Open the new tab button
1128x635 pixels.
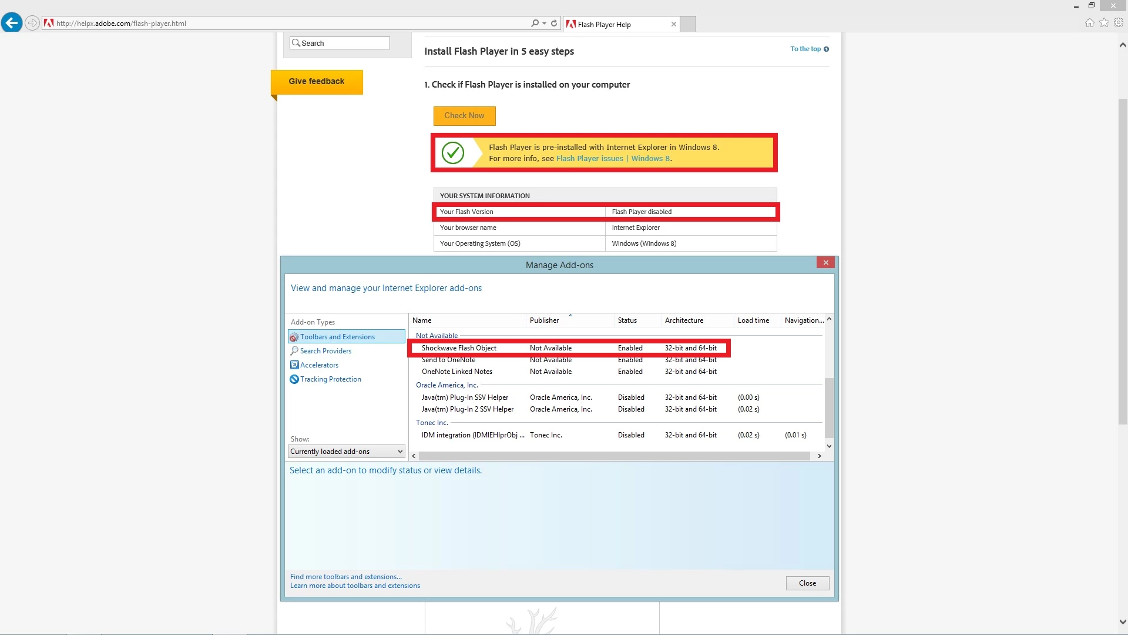[x=688, y=24]
